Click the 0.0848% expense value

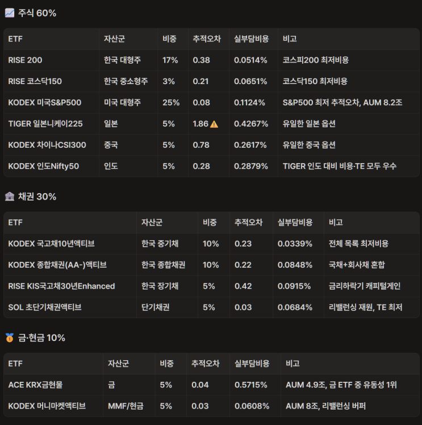click(x=295, y=265)
